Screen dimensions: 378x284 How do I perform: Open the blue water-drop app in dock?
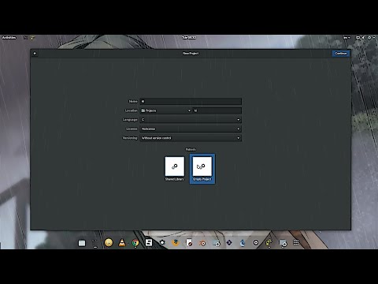coord(243,243)
